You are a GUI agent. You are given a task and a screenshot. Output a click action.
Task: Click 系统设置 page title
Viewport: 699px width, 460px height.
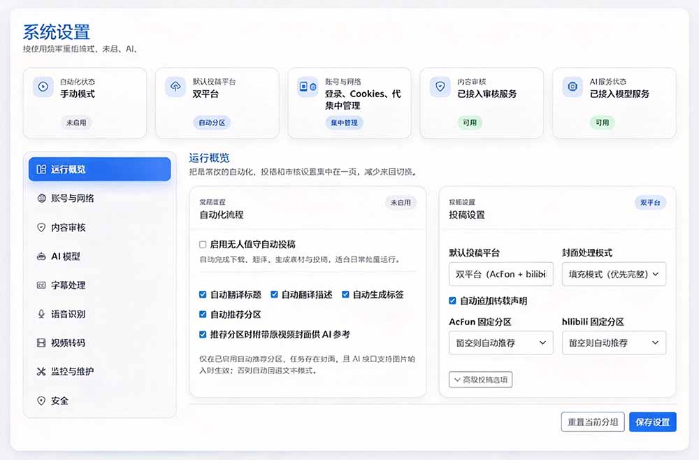(57, 32)
